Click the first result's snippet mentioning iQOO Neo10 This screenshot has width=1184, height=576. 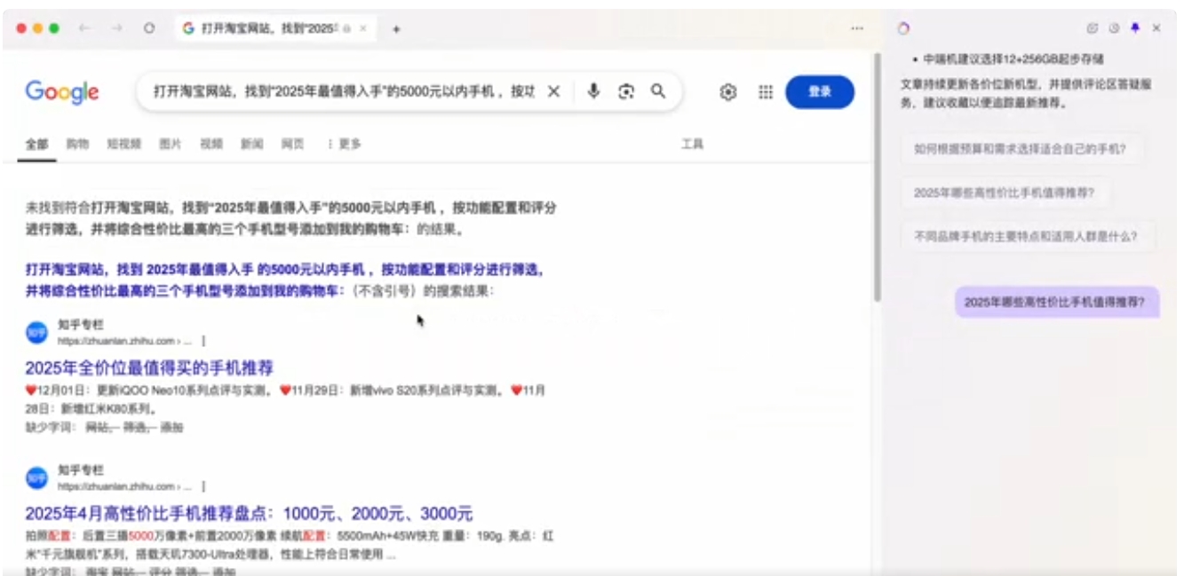285,399
